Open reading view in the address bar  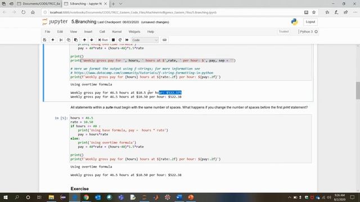click(x=306, y=12)
